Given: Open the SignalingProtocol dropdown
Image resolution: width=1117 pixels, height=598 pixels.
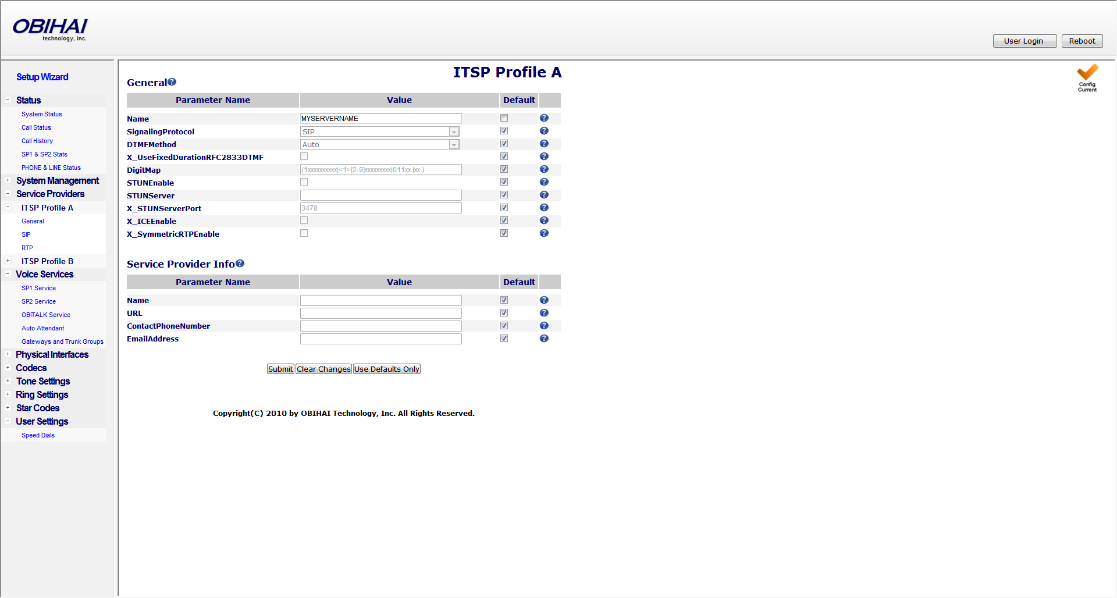Looking at the screenshot, I should [x=380, y=132].
